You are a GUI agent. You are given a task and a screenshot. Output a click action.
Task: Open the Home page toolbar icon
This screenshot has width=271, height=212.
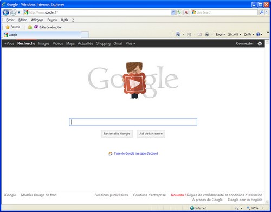tap(178, 34)
